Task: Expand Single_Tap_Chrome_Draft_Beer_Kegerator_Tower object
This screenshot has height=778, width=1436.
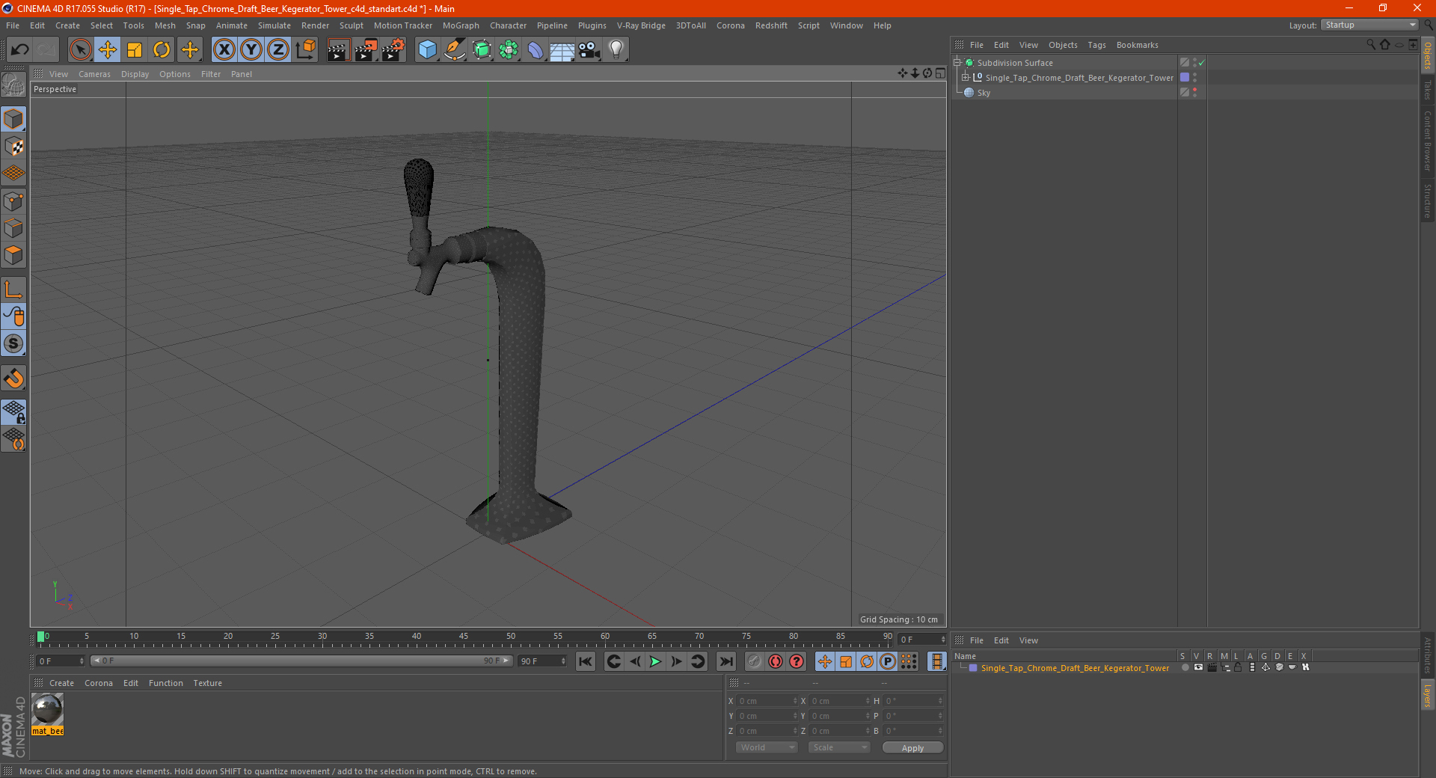Action: tap(965, 78)
